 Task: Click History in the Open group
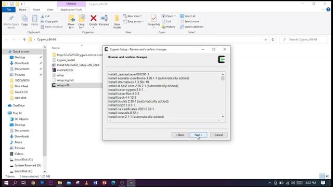[169, 26]
